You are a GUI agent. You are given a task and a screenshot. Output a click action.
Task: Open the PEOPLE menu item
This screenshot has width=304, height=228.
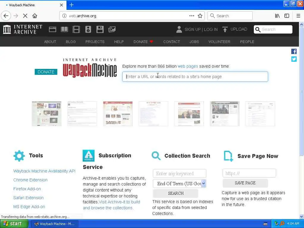(x=247, y=42)
